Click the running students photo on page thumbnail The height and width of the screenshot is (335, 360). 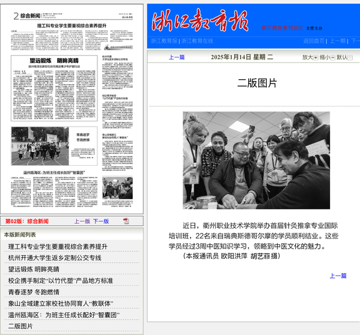(40, 146)
